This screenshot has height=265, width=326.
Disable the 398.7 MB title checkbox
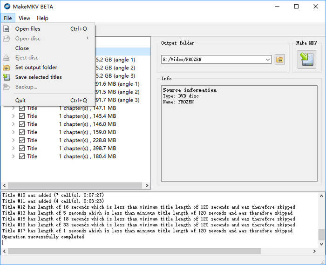tap(22, 148)
